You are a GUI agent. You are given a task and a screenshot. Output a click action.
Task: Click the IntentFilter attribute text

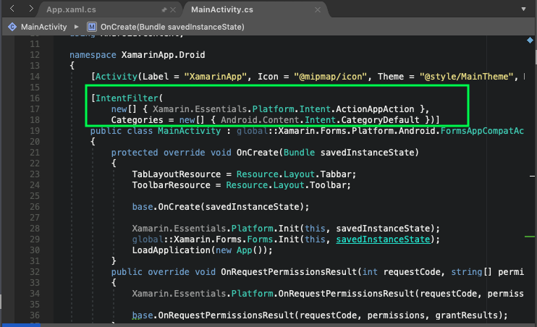126,97
